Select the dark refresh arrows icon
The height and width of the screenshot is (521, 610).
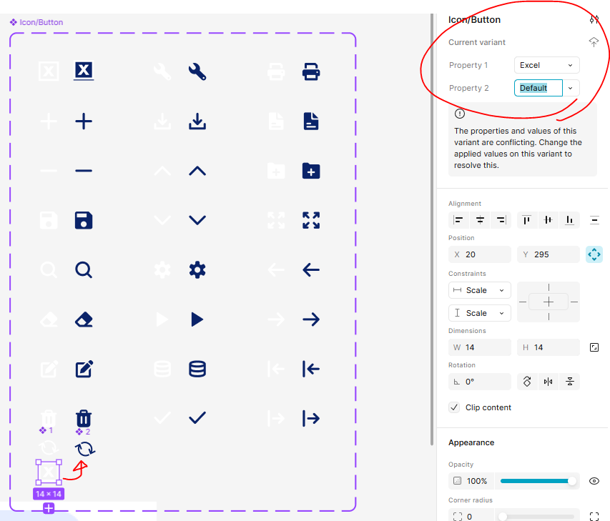85,449
